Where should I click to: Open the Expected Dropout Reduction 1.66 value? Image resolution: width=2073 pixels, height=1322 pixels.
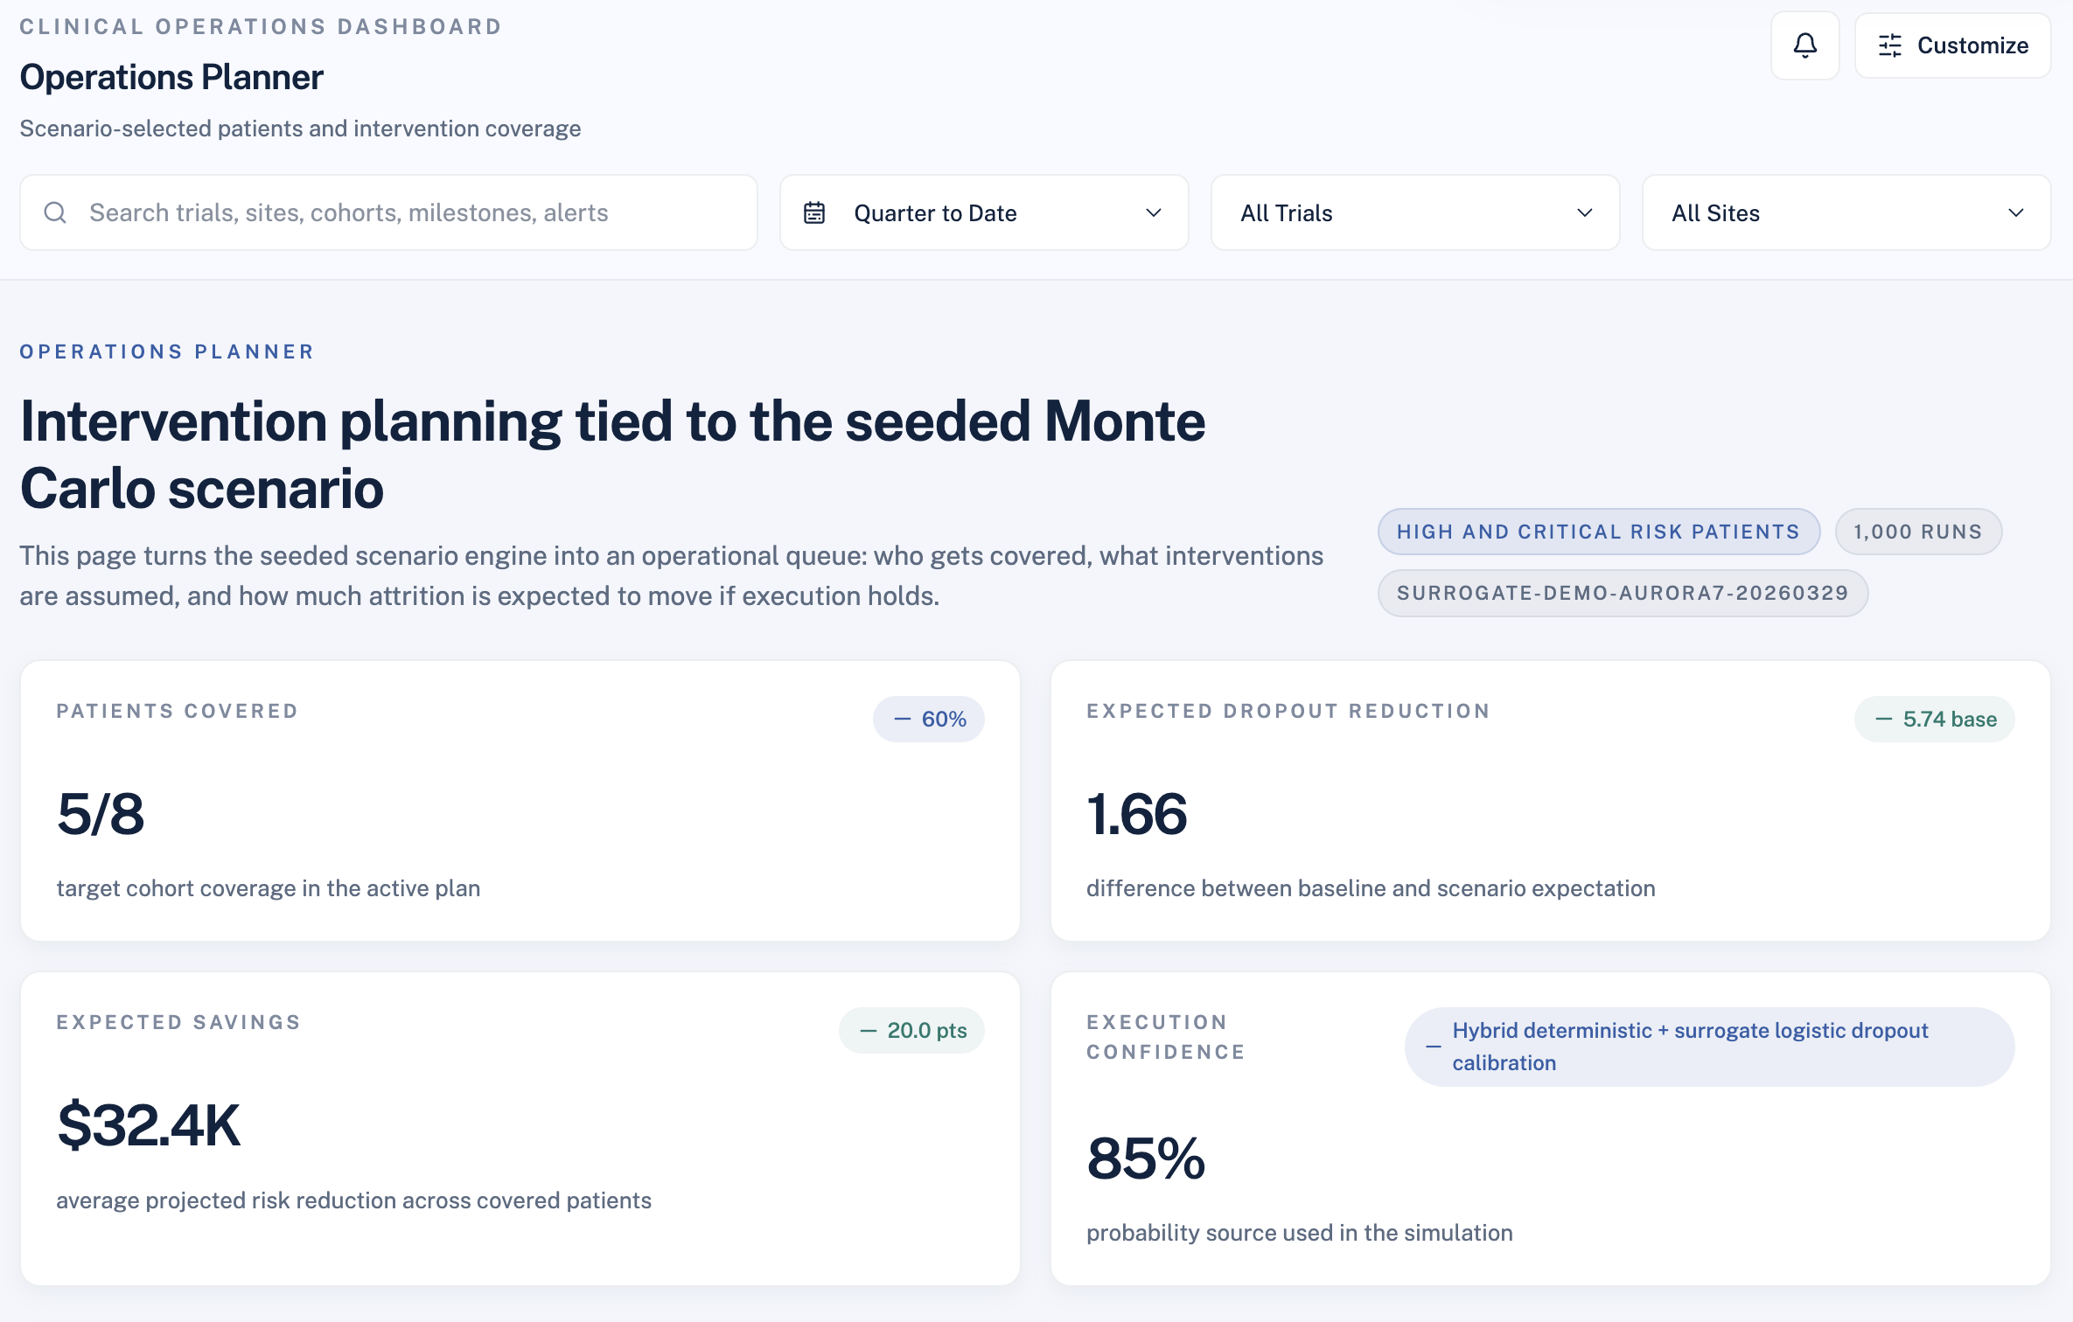(x=1136, y=813)
